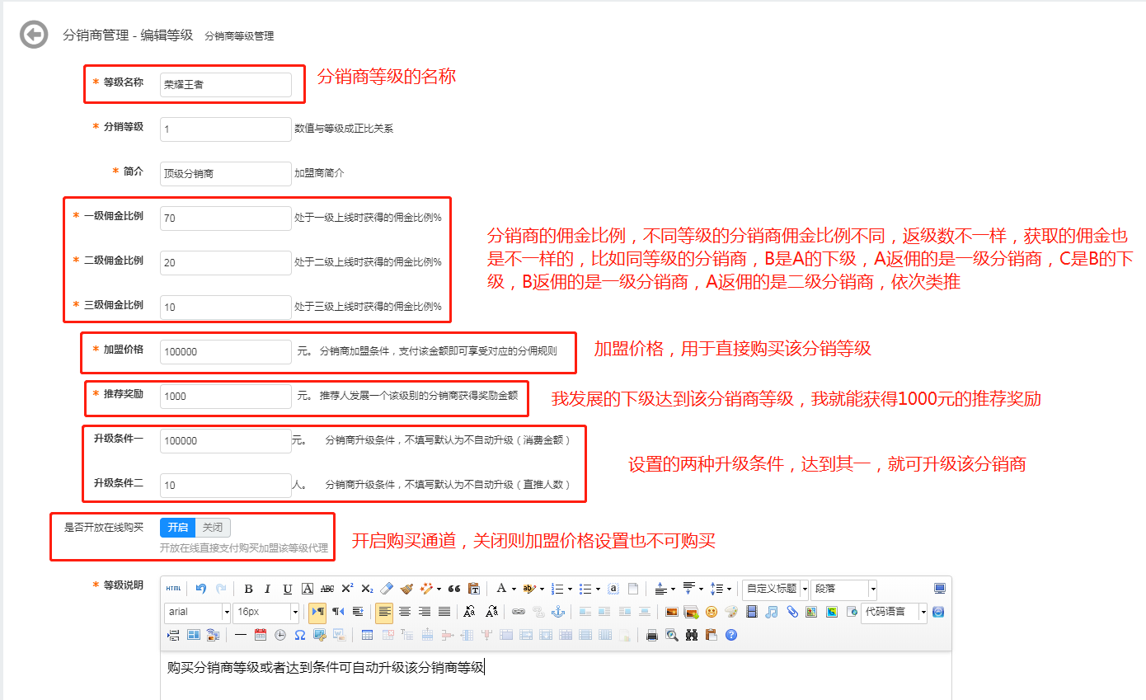Toggle superscript formatting in the editor
The image size is (1146, 700).
coord(348,588)
